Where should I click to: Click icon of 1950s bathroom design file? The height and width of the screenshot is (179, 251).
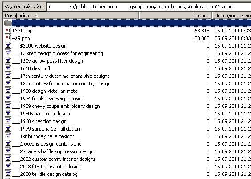coord(8,114)
